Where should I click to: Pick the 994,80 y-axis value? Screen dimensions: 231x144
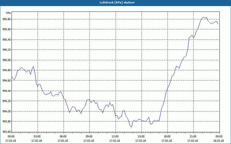[7, 70]
